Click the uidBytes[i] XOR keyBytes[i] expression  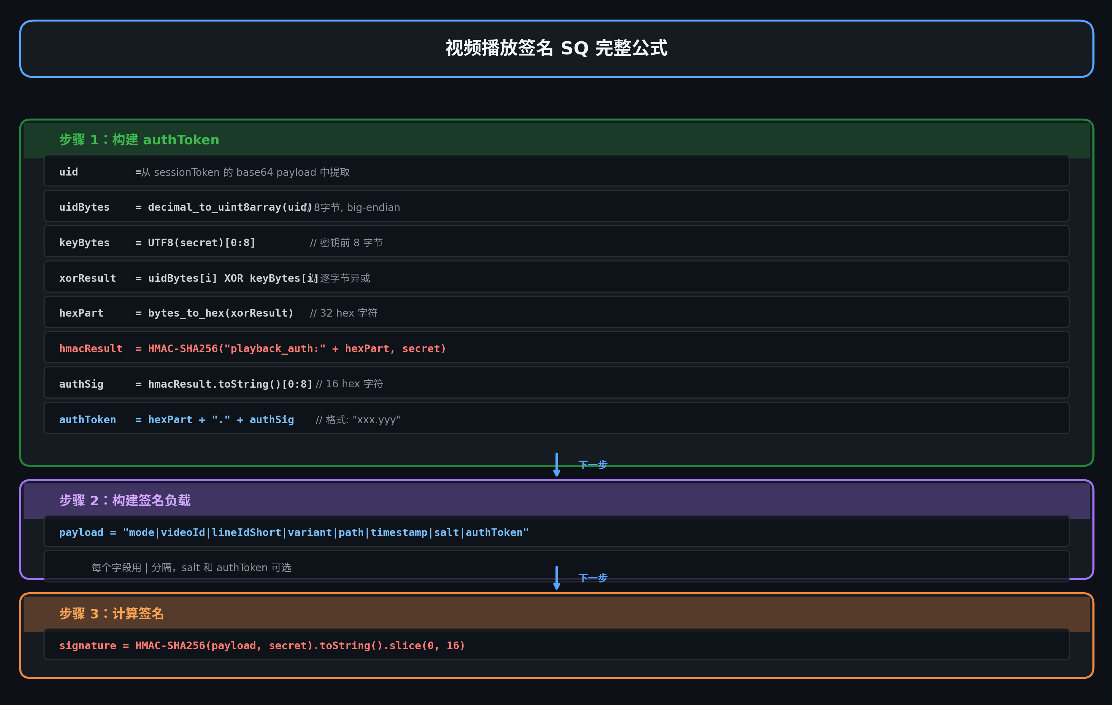tap(233, 278)
